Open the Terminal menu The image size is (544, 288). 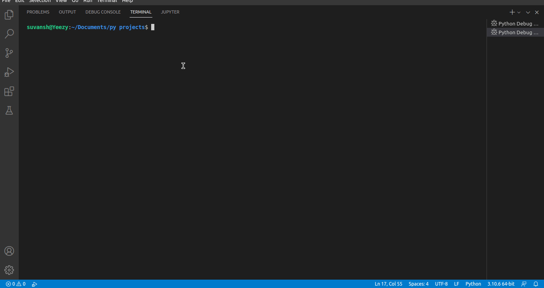(x=107, y=2)
